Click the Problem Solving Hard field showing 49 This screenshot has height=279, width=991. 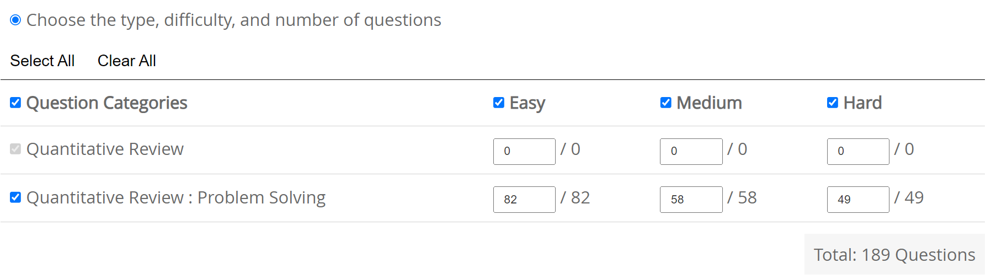click(858, 200)
